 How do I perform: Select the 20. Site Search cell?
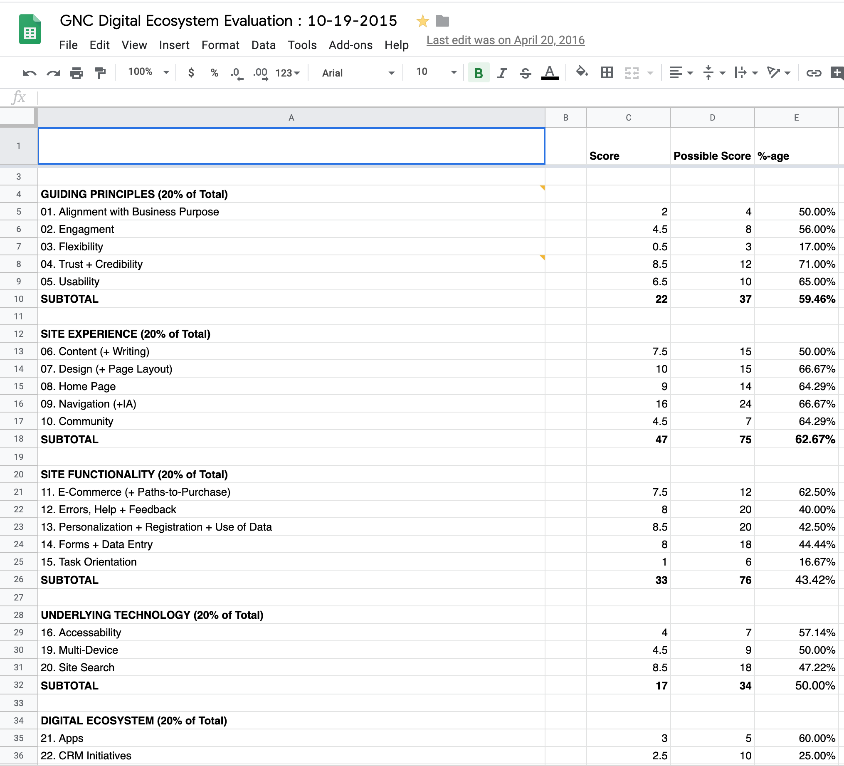click(x=291, y=667)
